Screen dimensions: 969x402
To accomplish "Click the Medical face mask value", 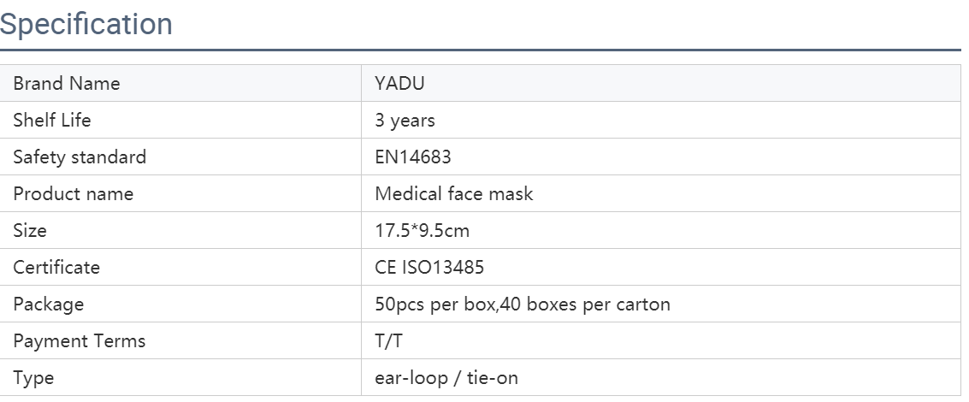I will pos(453,193).
